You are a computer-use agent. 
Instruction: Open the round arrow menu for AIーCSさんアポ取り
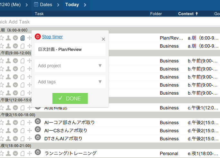[15, 131]
